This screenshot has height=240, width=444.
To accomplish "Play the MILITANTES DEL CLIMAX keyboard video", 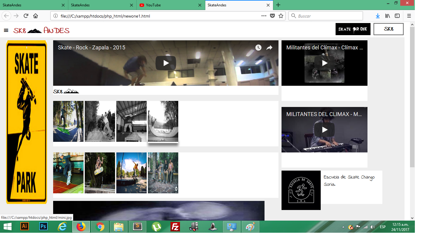I will [x=325, y=130].
